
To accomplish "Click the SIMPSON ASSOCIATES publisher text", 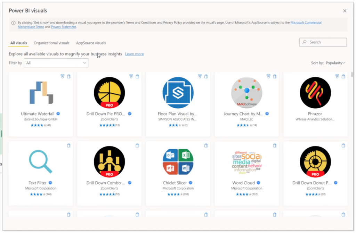I will pos(177,119).
